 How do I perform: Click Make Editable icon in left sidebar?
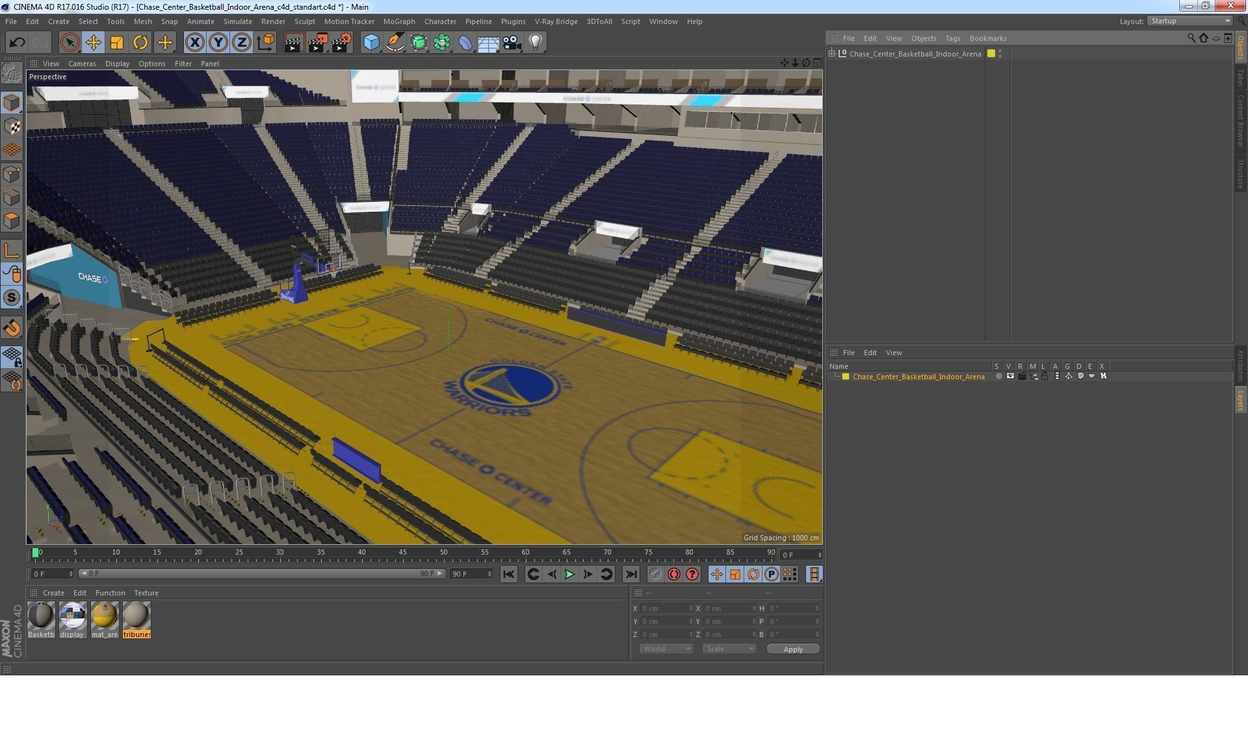pyautogui.click(x=12, y=73)
